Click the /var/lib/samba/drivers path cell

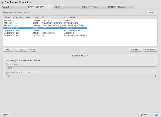[x=52, y=23]
